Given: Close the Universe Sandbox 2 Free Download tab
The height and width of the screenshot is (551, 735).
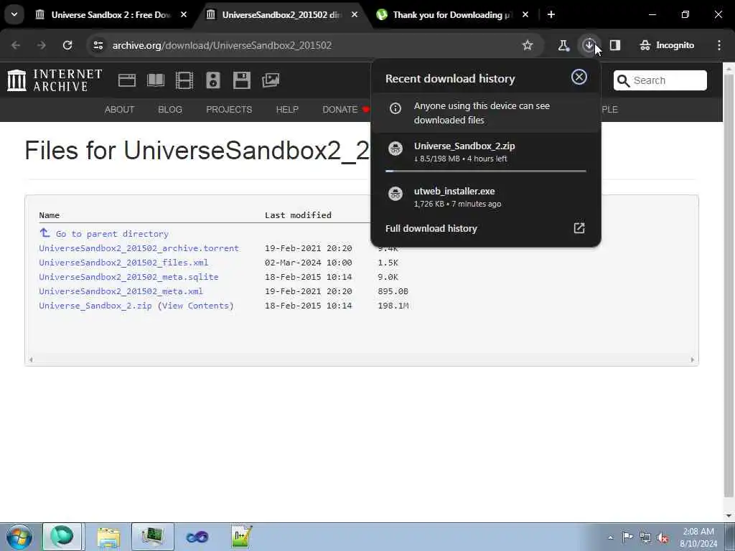Looking at the screenshot, I should click(184, 14).
